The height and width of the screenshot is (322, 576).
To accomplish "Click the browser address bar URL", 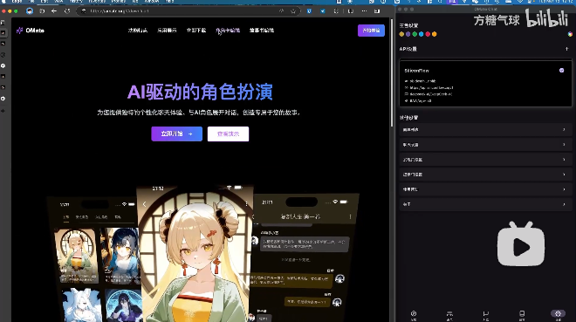I will pyautogui.click(x=120, y=11).
